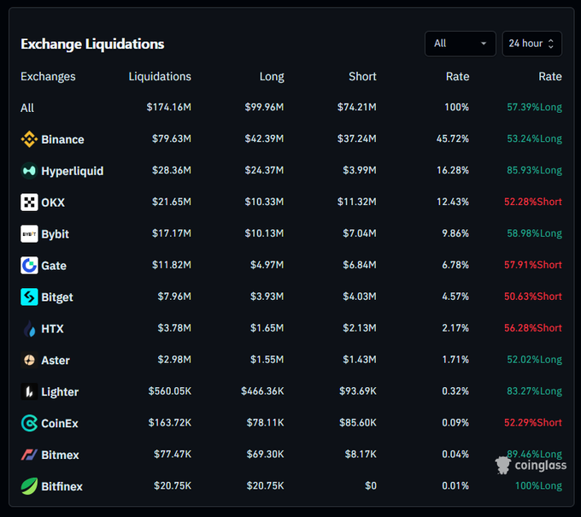Click Aster liquidations value $2.98M
The image size is (581, 517).
pyautogui.click(x=174, y=359)
